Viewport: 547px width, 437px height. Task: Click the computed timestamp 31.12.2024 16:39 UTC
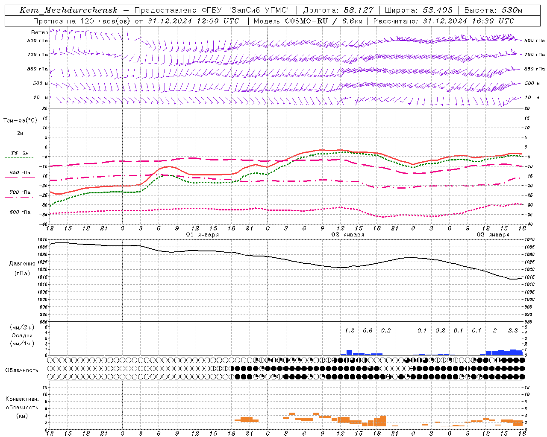click(468, 21)
